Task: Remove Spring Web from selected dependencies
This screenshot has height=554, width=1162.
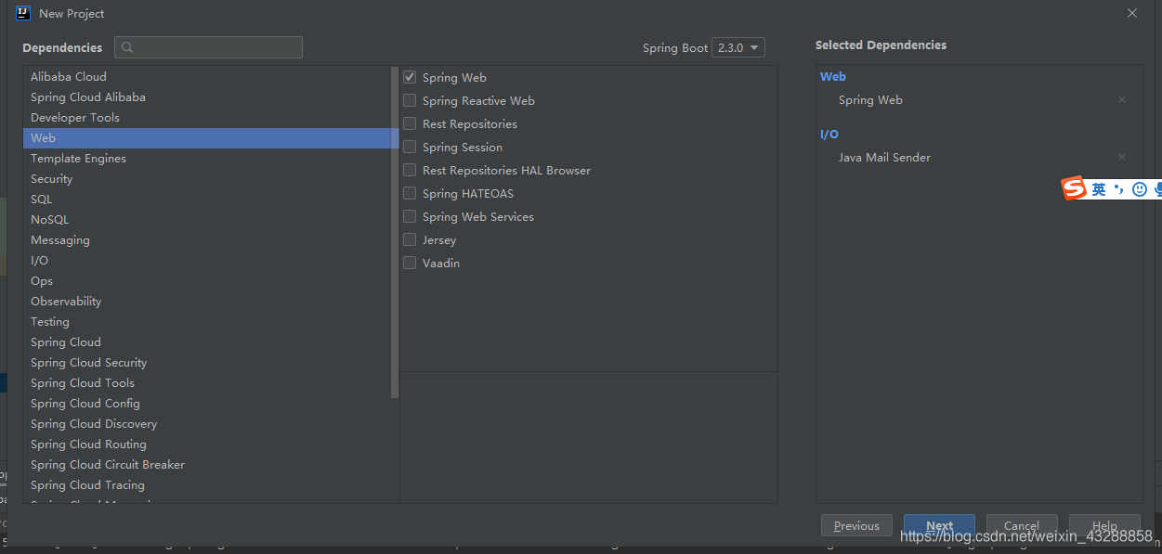Action: point(1121,99)
